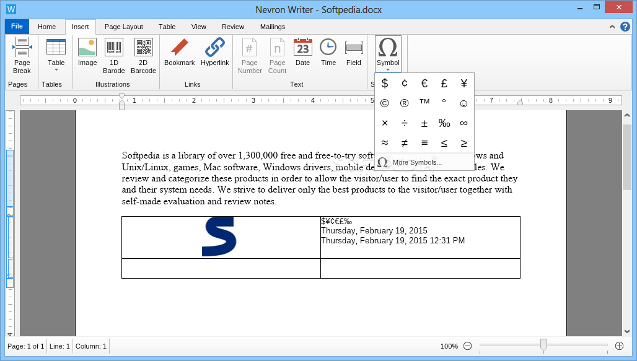The width and height of the screenshot is (637, 361).
Task: Insert the current Time
Action: click(x=328, y=53)
